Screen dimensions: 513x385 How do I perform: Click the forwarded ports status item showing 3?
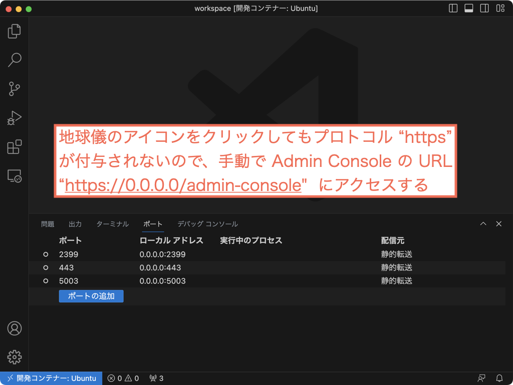coord(156,378)
